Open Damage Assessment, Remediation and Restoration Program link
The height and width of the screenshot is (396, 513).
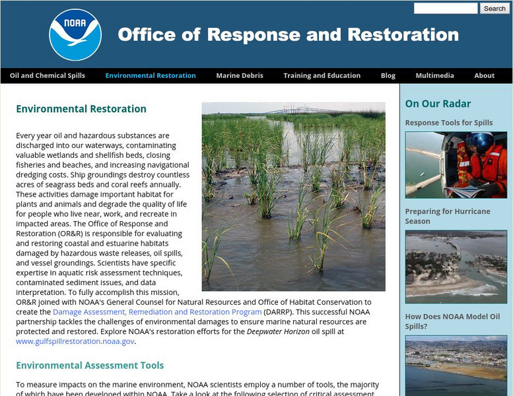[x=157, y=312]
